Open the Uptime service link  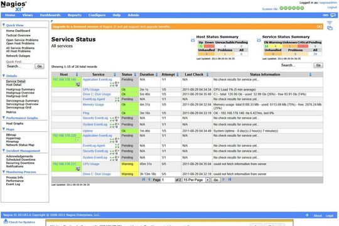tap(87, 131)
